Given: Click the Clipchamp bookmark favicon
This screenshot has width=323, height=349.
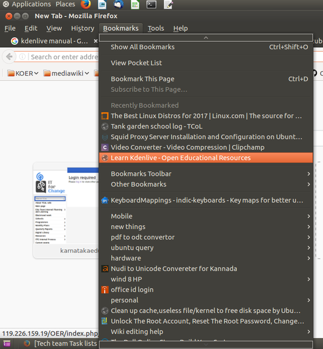Looking at the screenshot, I should (105, 147).
